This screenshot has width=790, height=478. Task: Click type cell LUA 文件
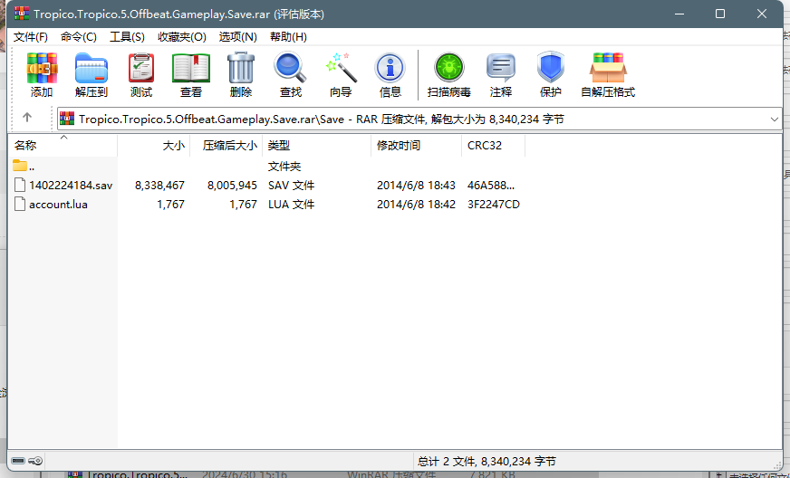291,205
